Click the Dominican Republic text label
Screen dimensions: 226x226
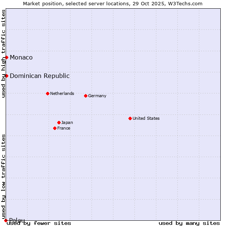[40, 76]
